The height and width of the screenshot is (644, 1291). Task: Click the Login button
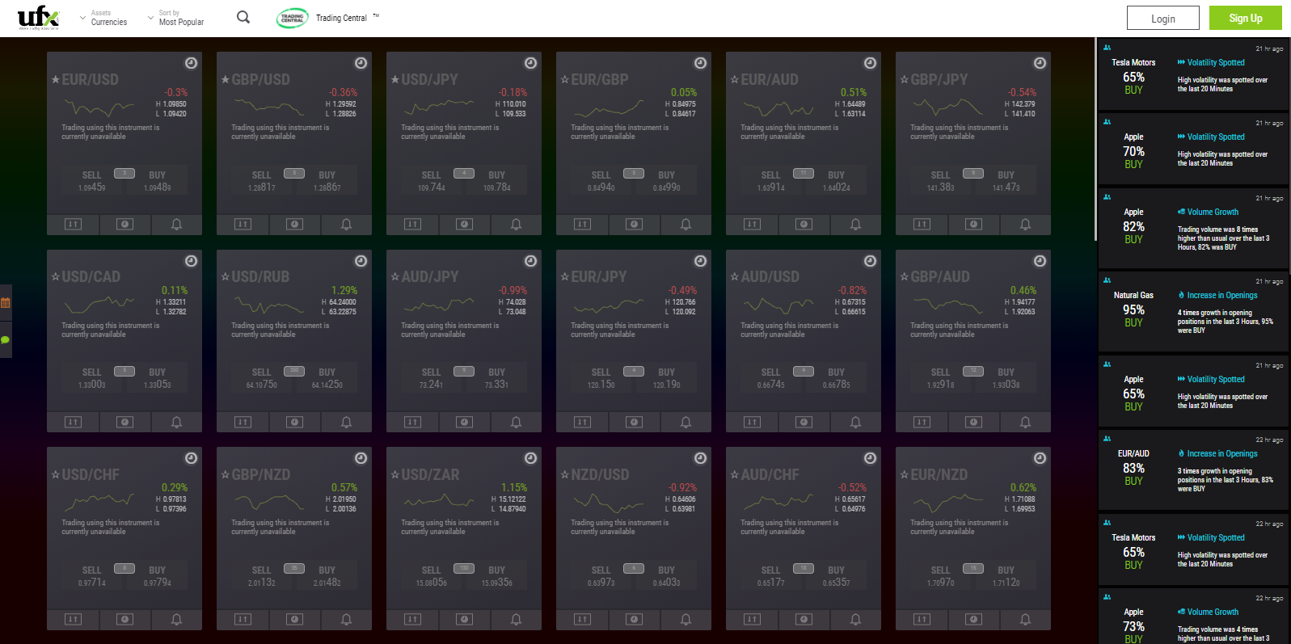point(1163,19)
